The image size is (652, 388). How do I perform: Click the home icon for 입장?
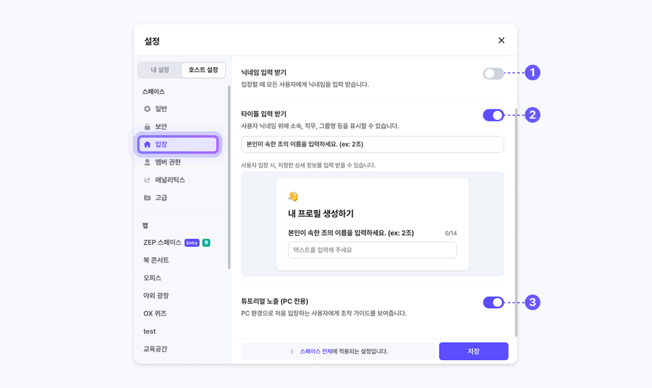point(147,144)
